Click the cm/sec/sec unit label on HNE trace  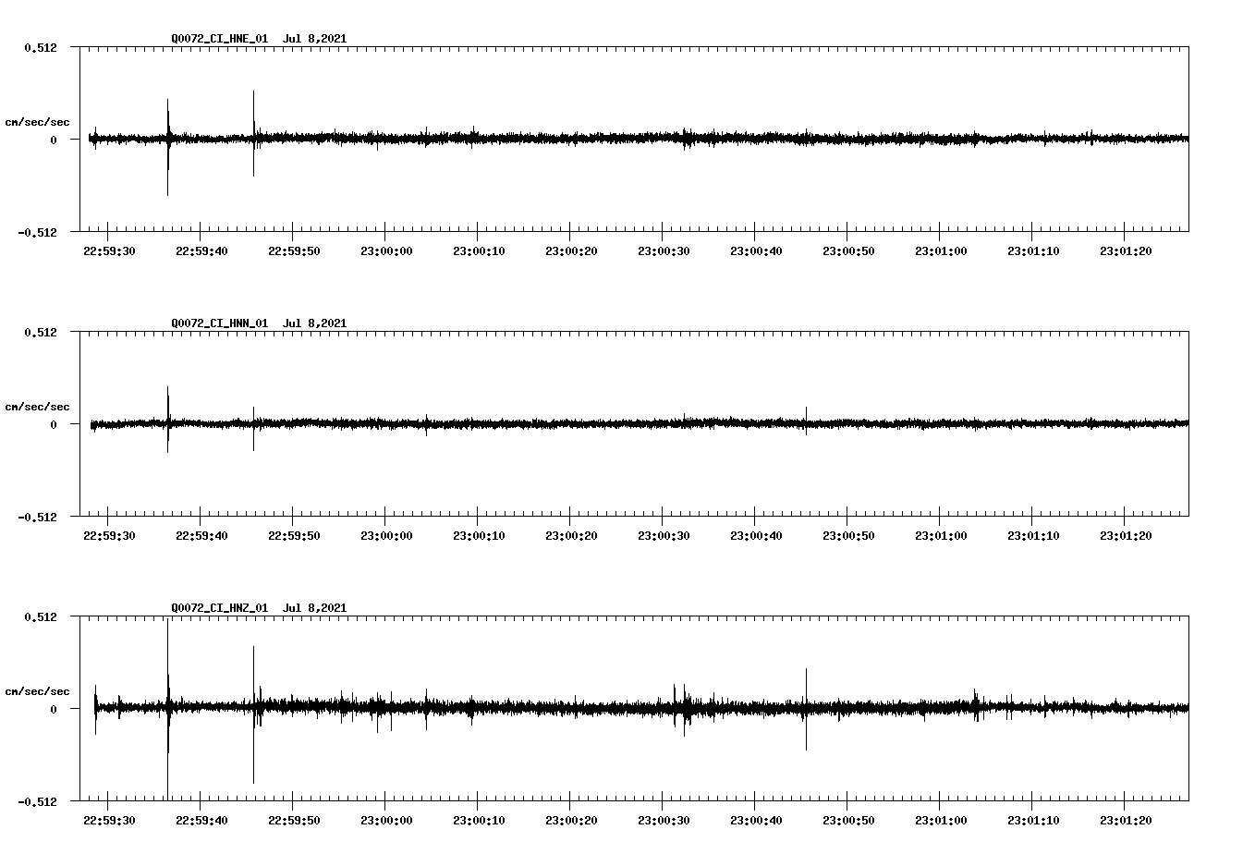click(39, 121)
